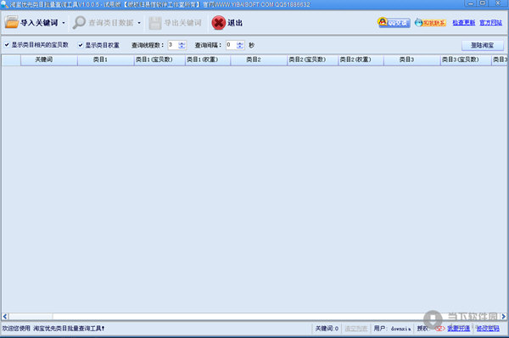Viewport: 509px width, 338px height.
Task: Click the 查询线程数 input field
Action: point(173,45)
